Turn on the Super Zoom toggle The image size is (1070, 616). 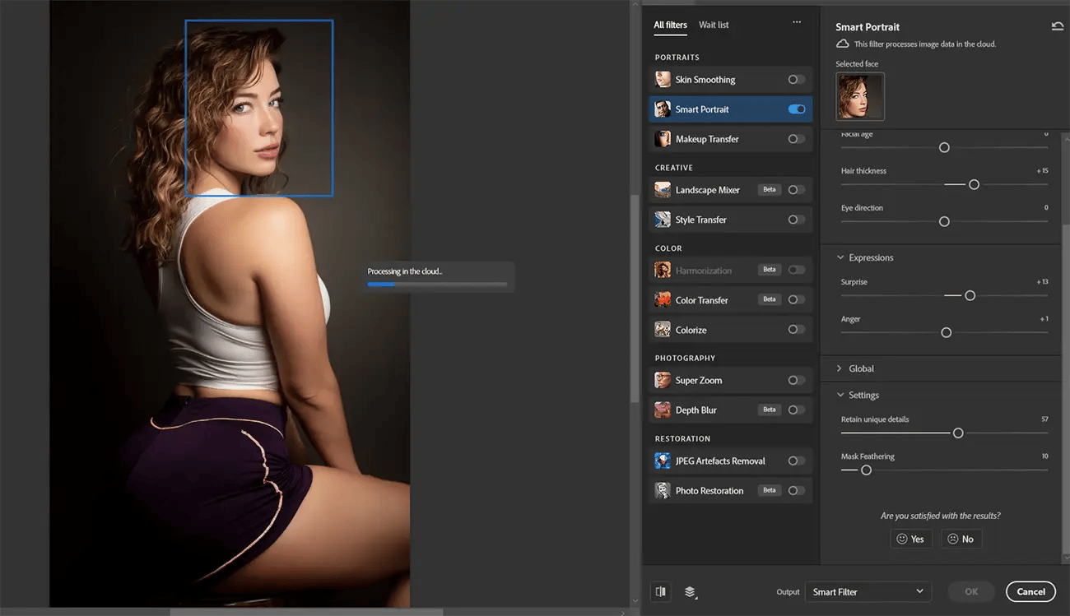pyautogui.click(x=796, y=381)
